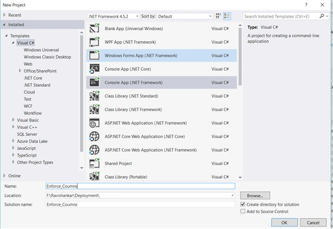333x229 pixels.
Task: Expand the Visual Basic node
Action: [13, 120]
